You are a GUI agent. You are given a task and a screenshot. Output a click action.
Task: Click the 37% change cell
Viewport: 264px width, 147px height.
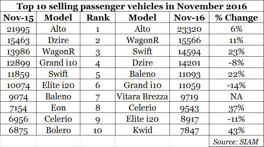(x=236, y=108)
